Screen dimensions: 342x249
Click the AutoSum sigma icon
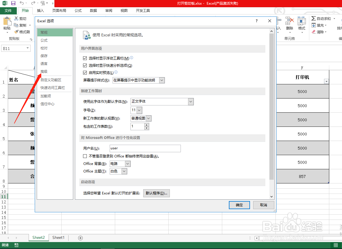click(x=313, y=18)
